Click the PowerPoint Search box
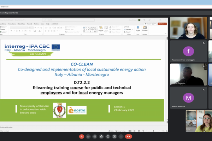Viewport: 212px width, 141px height. (68, 20)
